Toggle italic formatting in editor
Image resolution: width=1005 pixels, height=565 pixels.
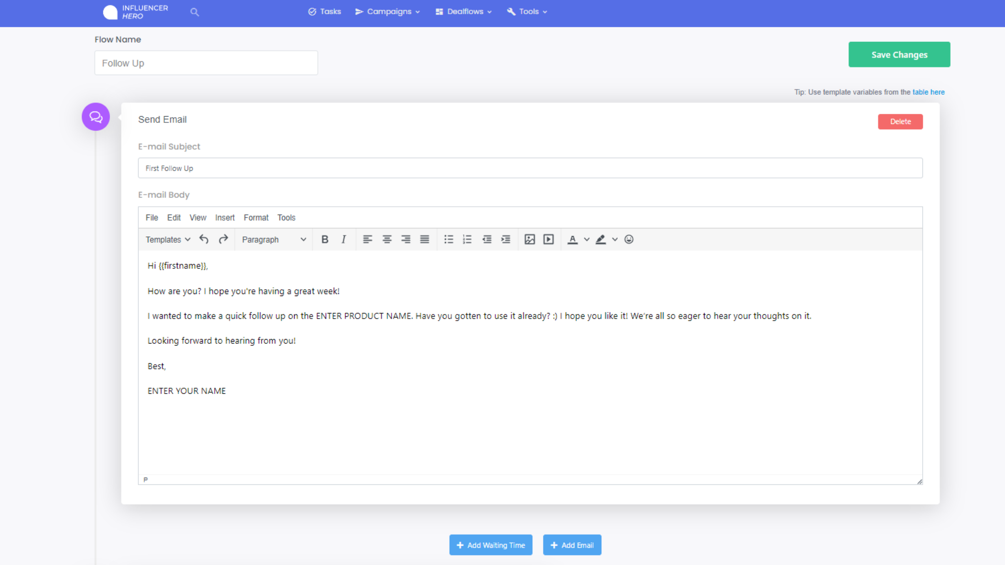tap(343, 239)
